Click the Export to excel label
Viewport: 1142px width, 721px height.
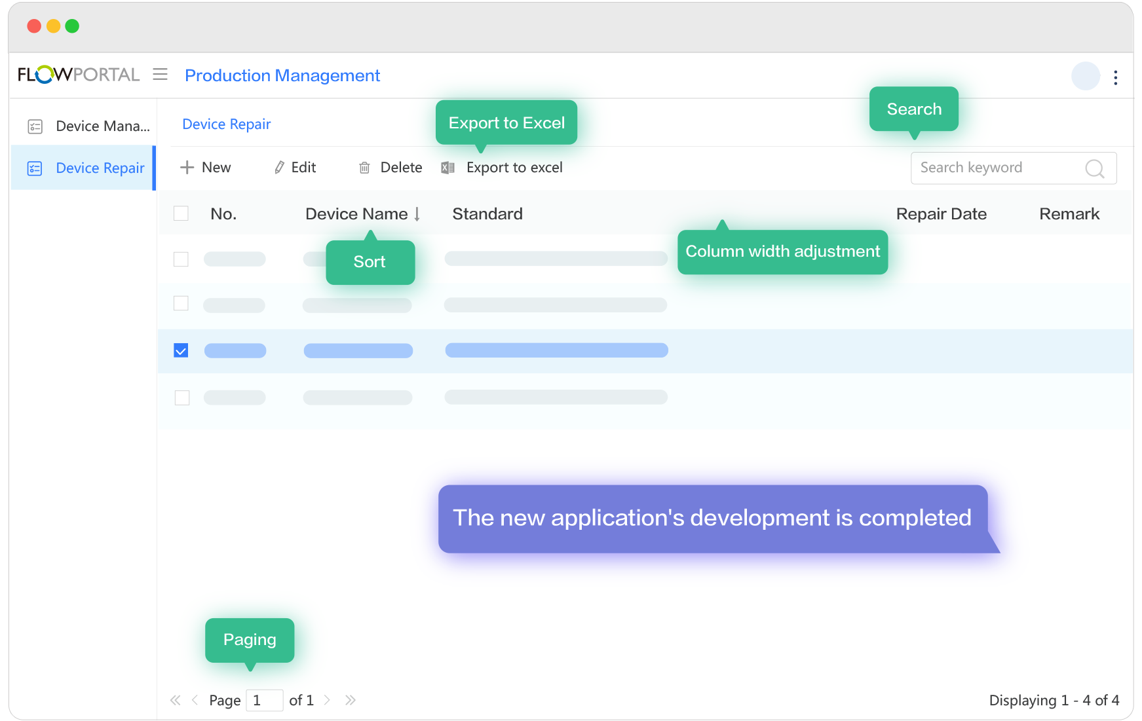coord(514,168)
